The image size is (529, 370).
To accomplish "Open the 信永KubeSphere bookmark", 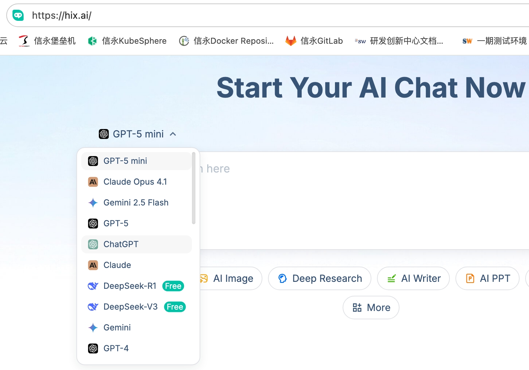I will 127,41.
